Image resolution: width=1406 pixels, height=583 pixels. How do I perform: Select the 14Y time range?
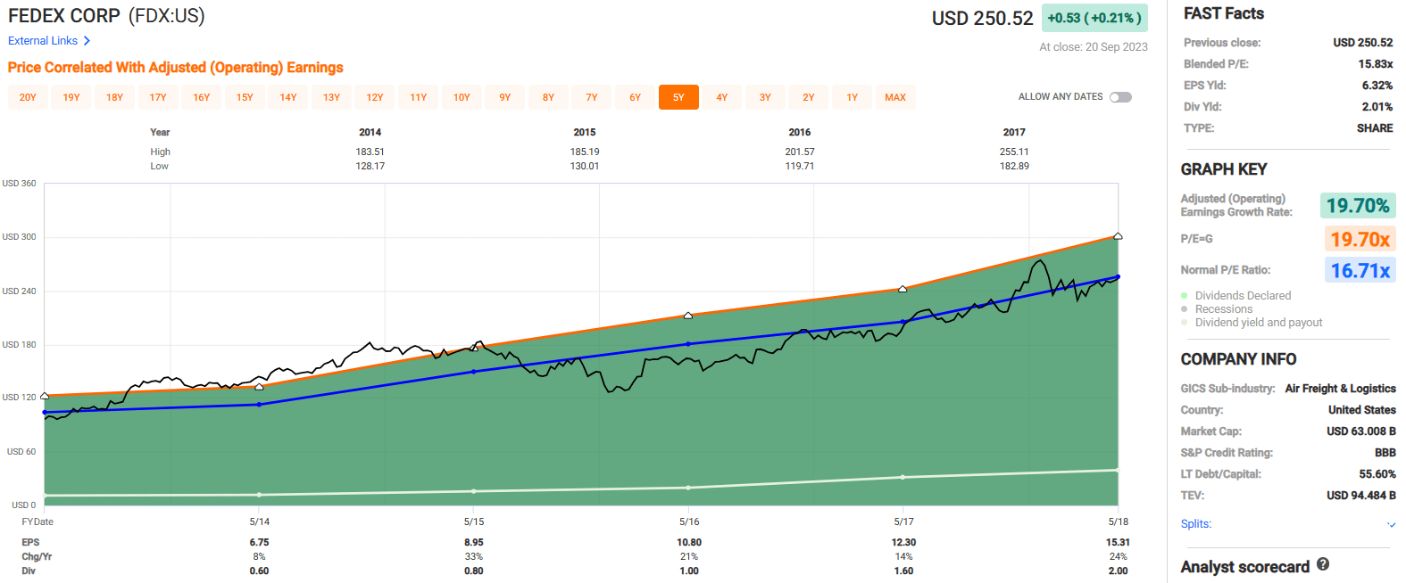[288, 97]
